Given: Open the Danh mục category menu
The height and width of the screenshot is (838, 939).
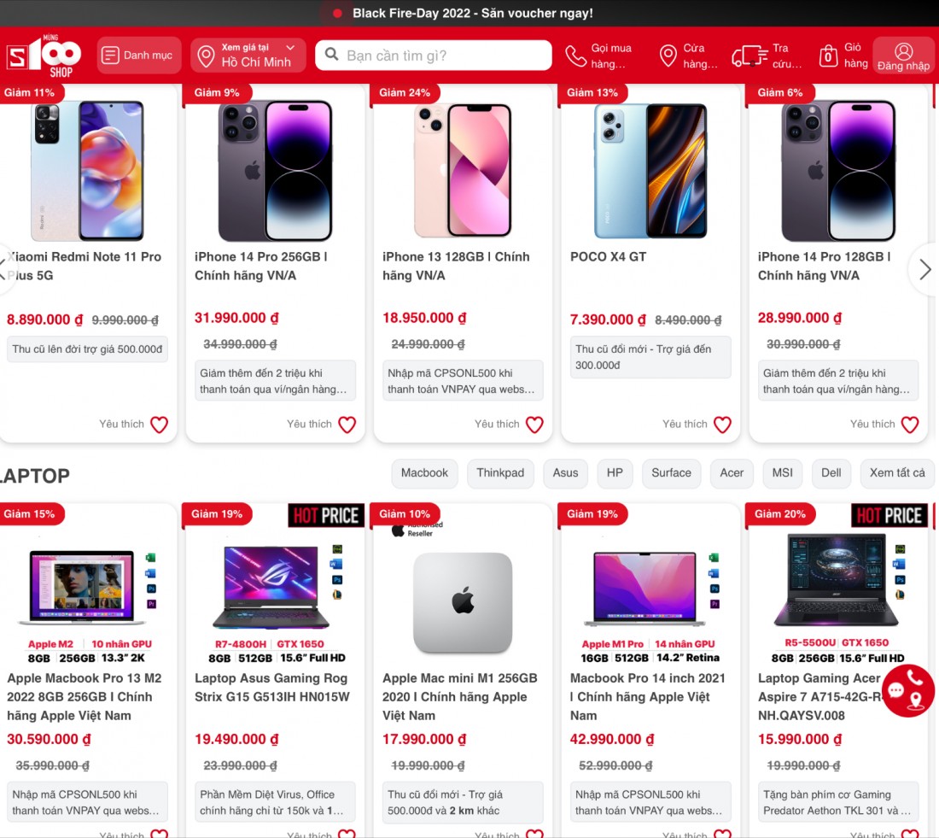Looking at the screenshot, I should pos(138,56).
